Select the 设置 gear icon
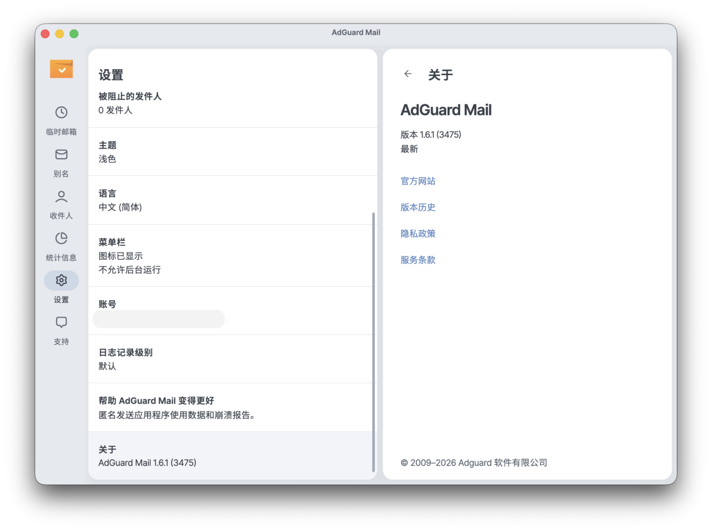Viewport: 712px width, 531px height. [x=61, y=280]
